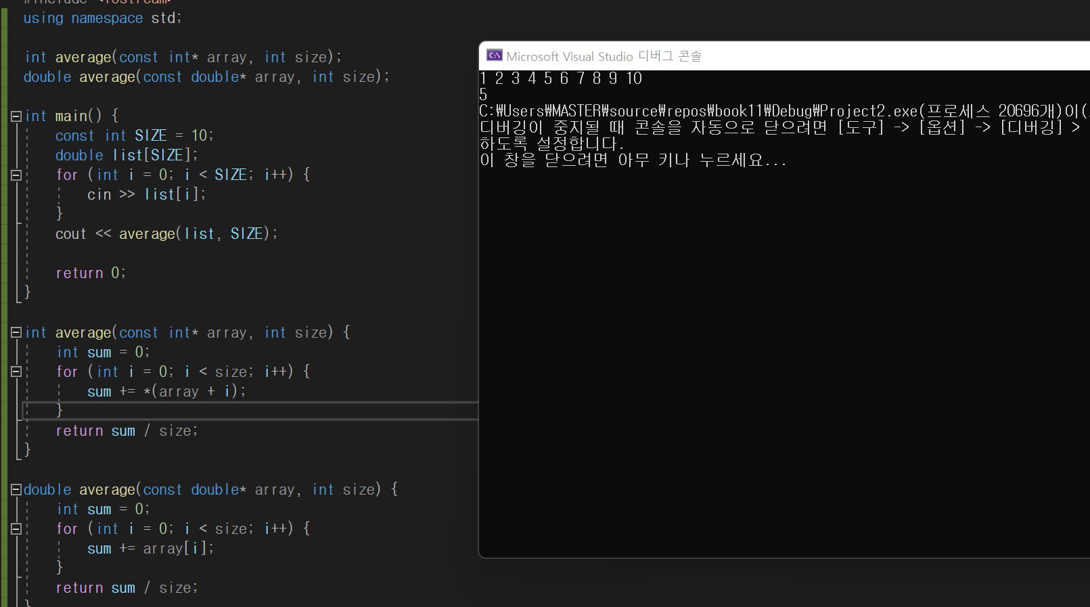The height and width of the screenshot is (607, 1090).
Task: Click the debug console window icon
Action: [495, 55]
